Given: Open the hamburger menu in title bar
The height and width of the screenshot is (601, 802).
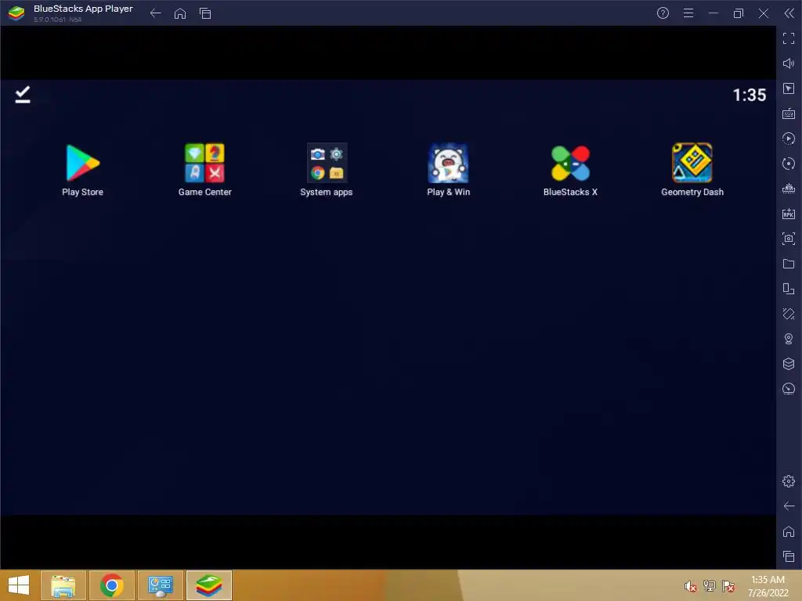Looking at the screenshot, I should point(688,13).
